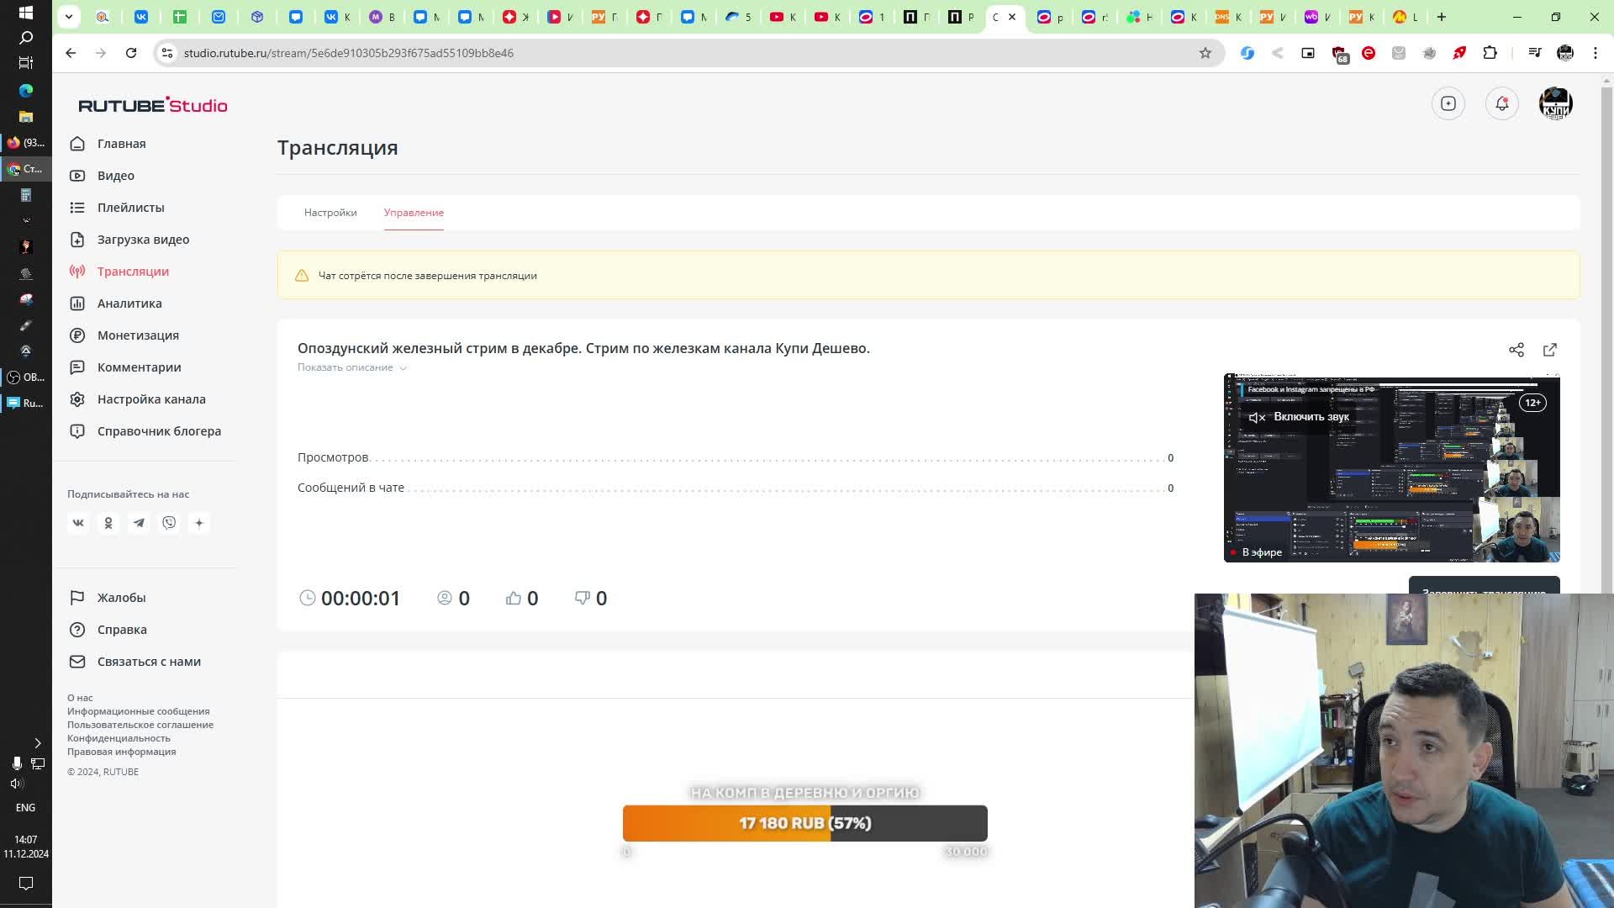Click the Odnoklassniki social icon
Viewport: 1614px width, 908px height.
coord(108,523)
